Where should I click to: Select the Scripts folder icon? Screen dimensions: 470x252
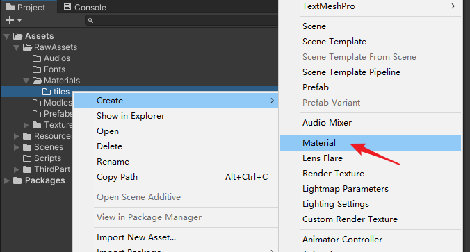tap(27, 158)
